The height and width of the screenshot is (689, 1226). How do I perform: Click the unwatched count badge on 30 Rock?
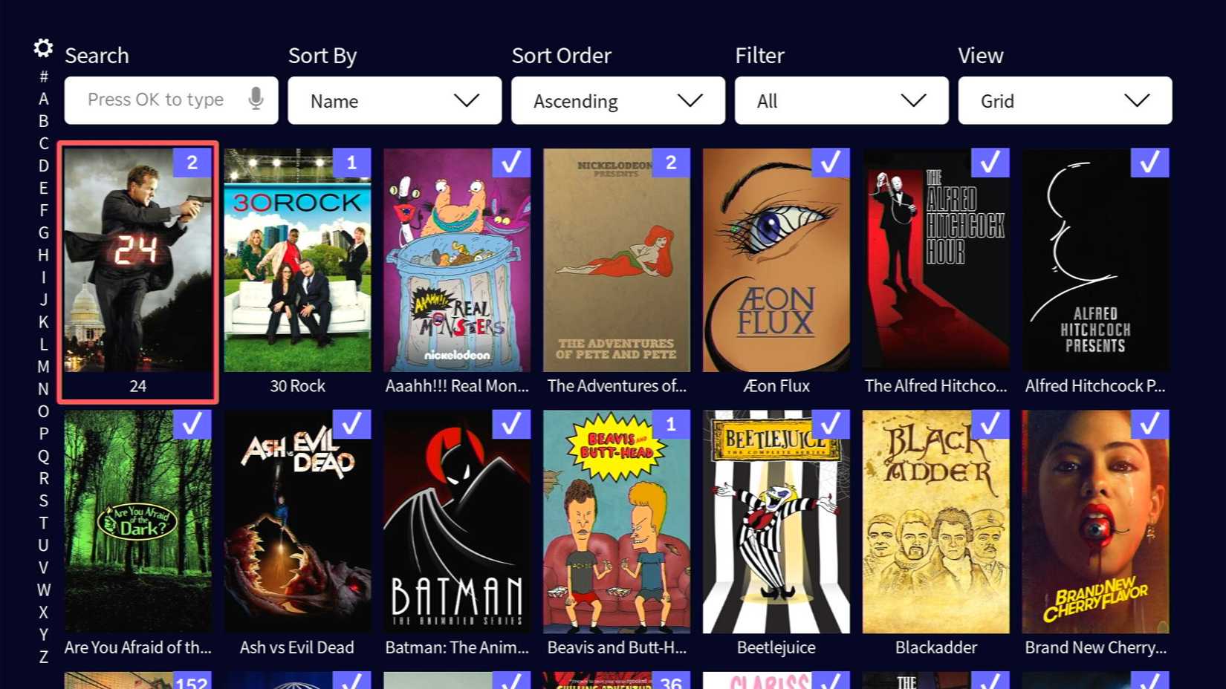[x=351, y=163]
